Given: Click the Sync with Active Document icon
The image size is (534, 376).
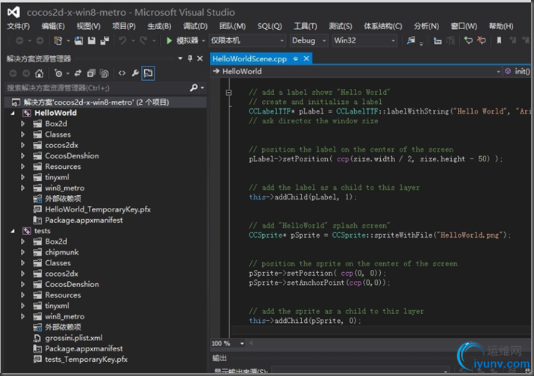Looking at the screenshot, I should (78, 73).
